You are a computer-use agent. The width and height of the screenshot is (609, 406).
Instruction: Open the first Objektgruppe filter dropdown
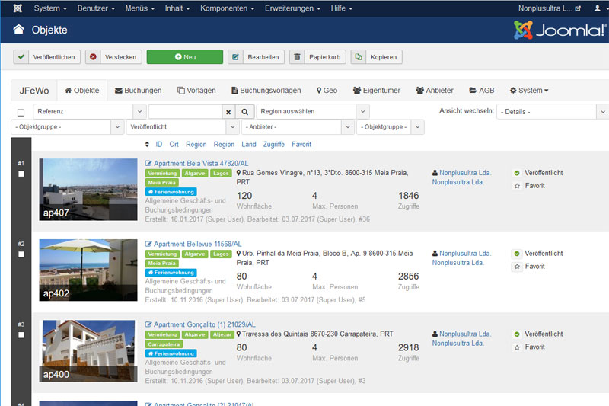click(68, 127)
